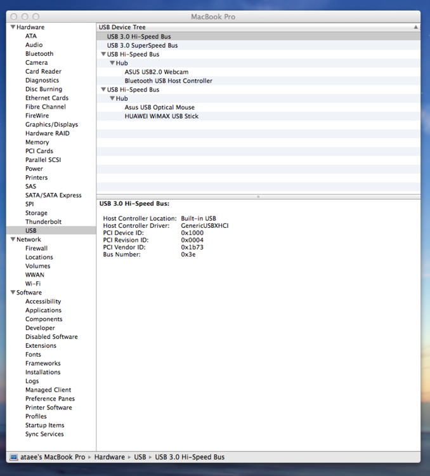The height and width of the screenshot is (476, 430).
Task: Open Disc Burning in sidebar
Action: pos(44,89)
